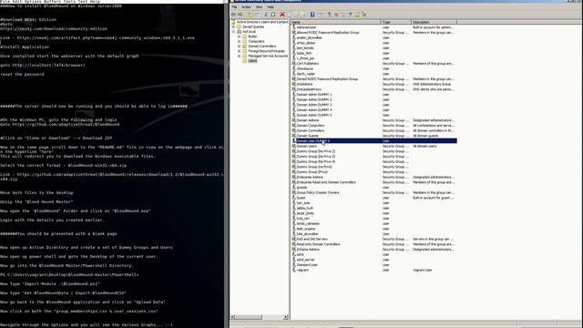Select the Domain Users group row
The width and height of the screenshot is (583, 328).
pos(373,146)
